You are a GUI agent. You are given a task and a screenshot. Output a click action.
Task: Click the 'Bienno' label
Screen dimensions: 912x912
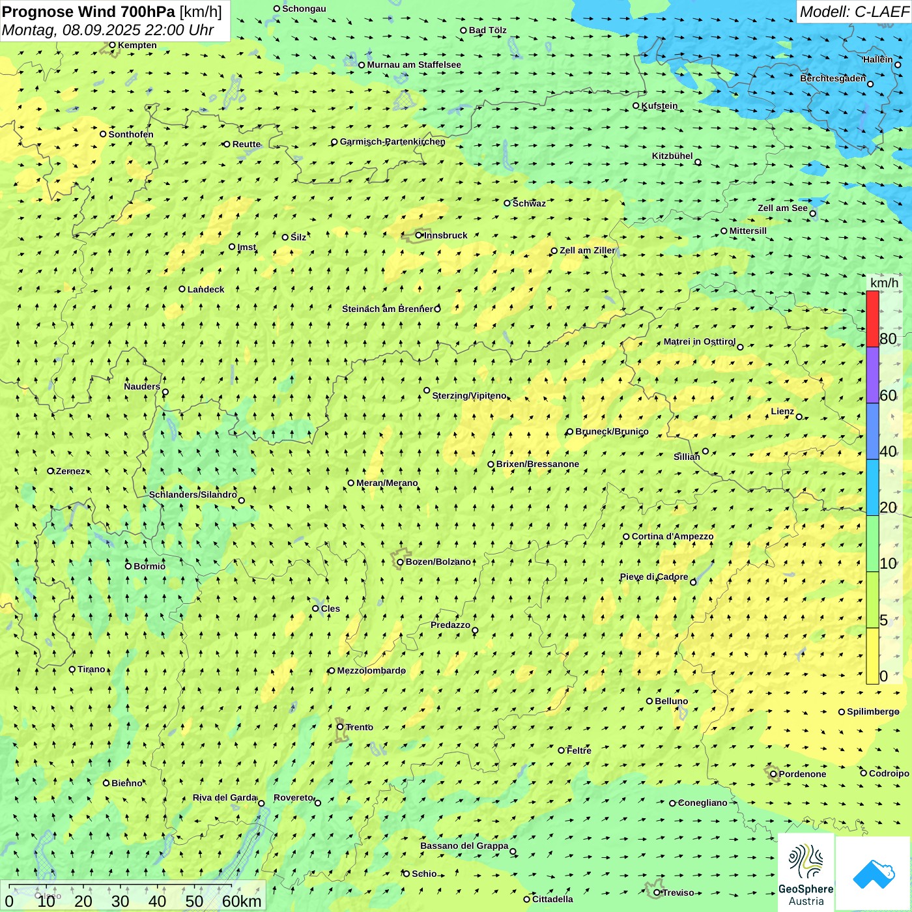(127, 783)
